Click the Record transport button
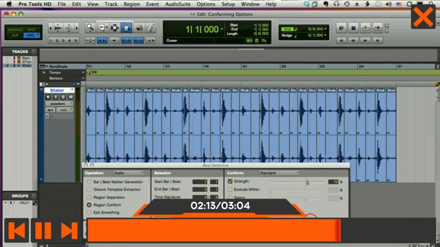Screen dimensions: 440x247 [x=378, y=28]
